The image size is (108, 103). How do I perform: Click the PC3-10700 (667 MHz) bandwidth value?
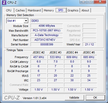47,30
